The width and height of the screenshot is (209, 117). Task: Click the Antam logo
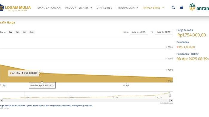tap(199, 7)
